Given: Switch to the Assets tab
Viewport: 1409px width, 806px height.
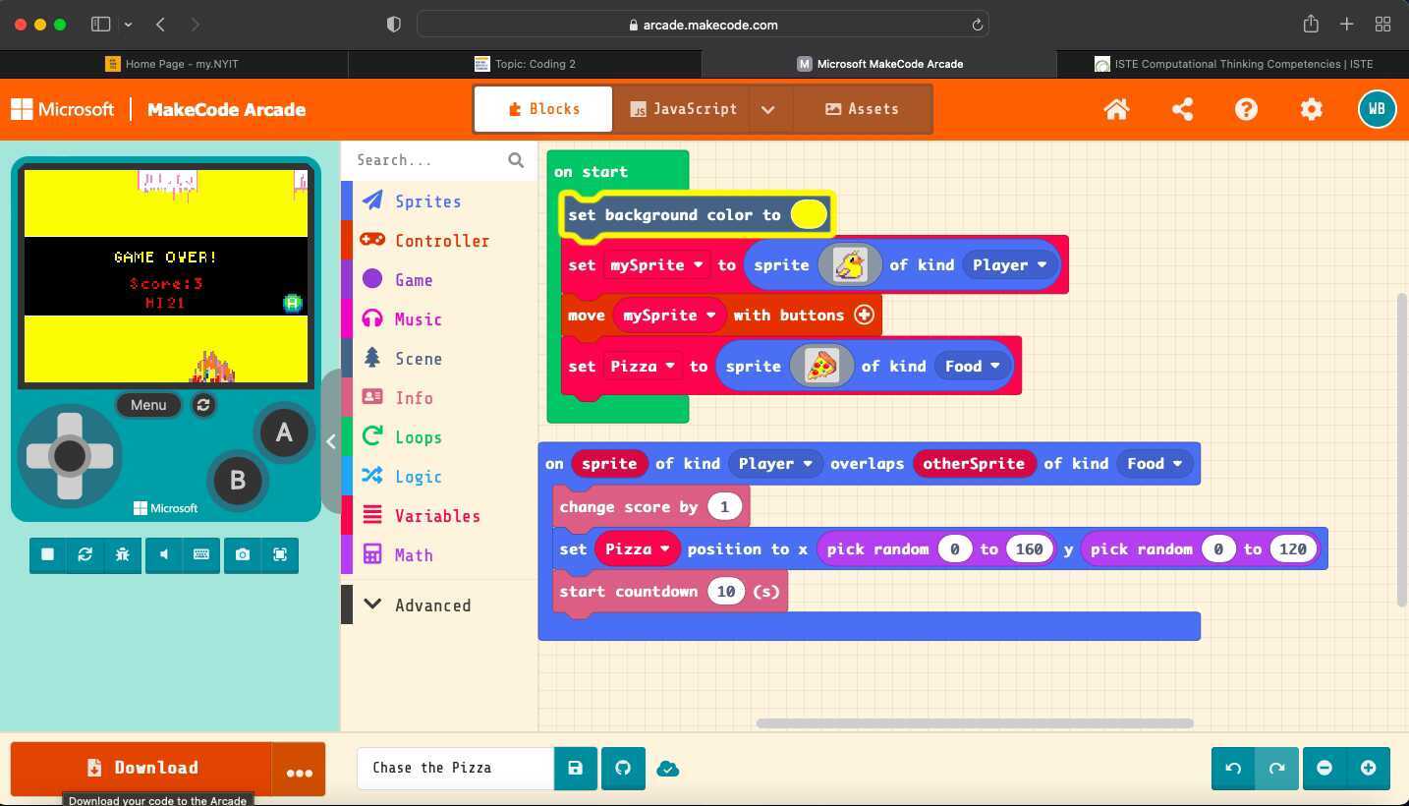Looking at the screenshot, I should [x=862, y=109].
